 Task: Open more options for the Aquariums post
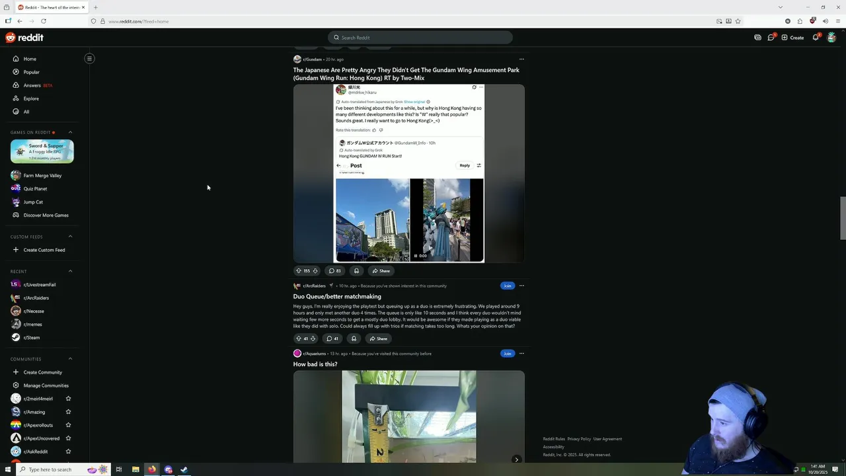[x=521, y=354]
